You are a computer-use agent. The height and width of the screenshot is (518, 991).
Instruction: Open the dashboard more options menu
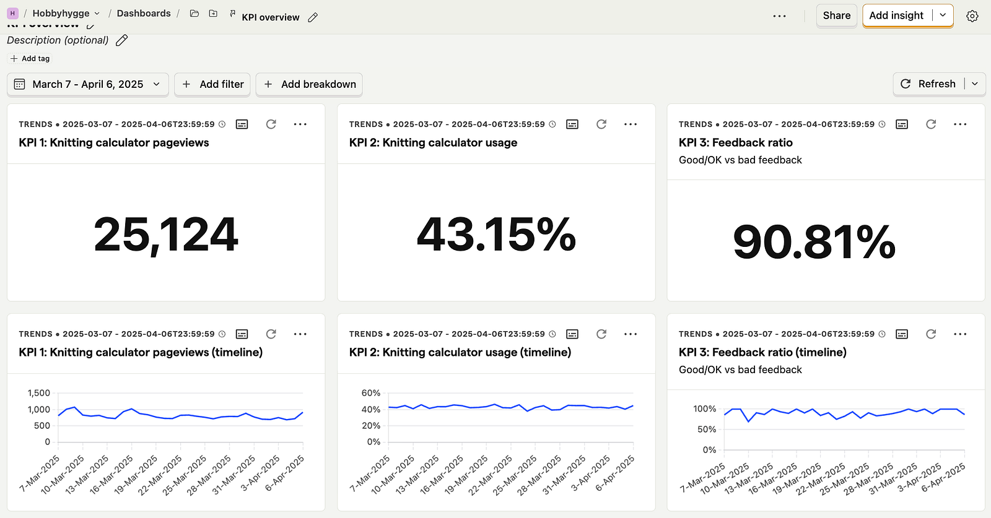point(780,16)
